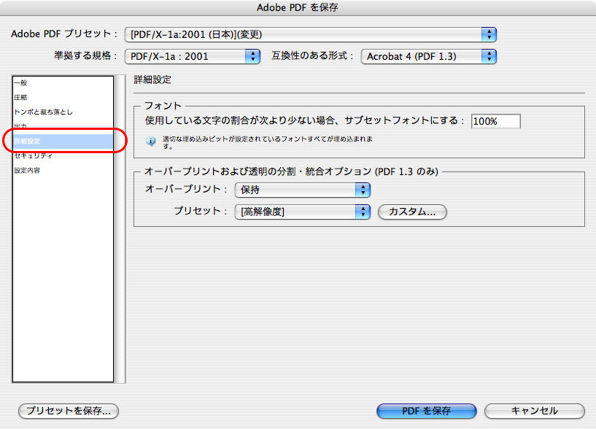
Task: Open the プリセット [高解像度] dropdown
Action: click(x=303, y=212)
